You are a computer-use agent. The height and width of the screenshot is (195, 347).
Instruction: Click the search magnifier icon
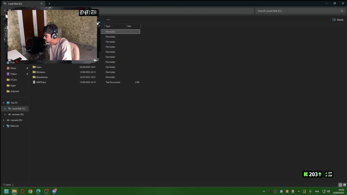tap(342, 11)
